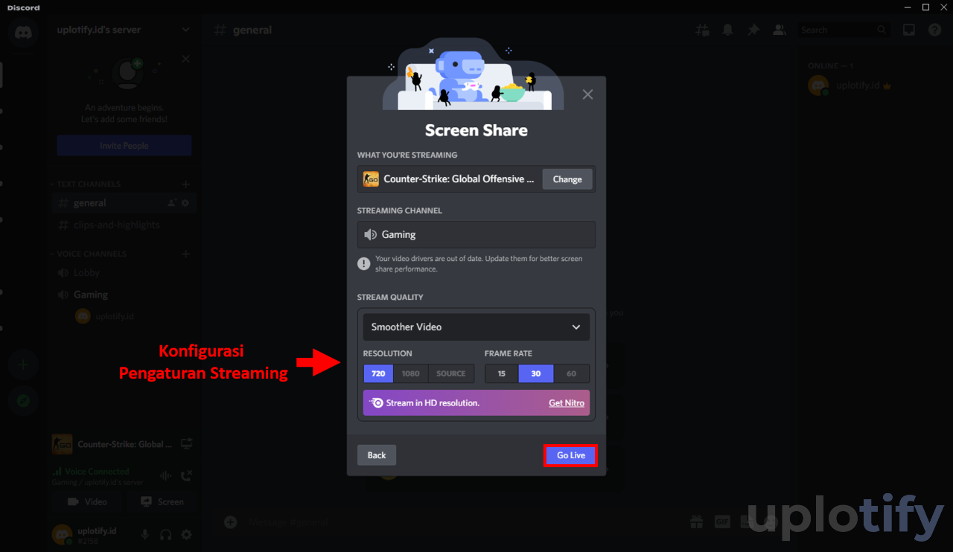Add a new text channel with plus

pyautogui.click(x=185, y=184)
